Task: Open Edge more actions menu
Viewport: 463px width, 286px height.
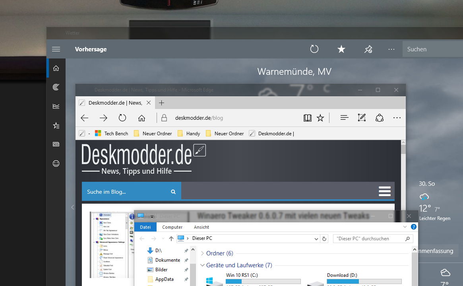Action: [397, 118]
